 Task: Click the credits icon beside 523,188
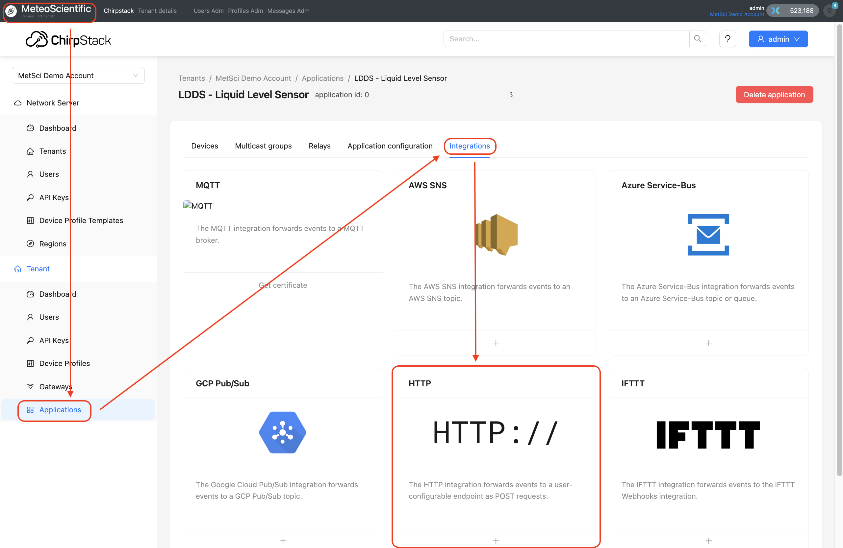[776, 11]
